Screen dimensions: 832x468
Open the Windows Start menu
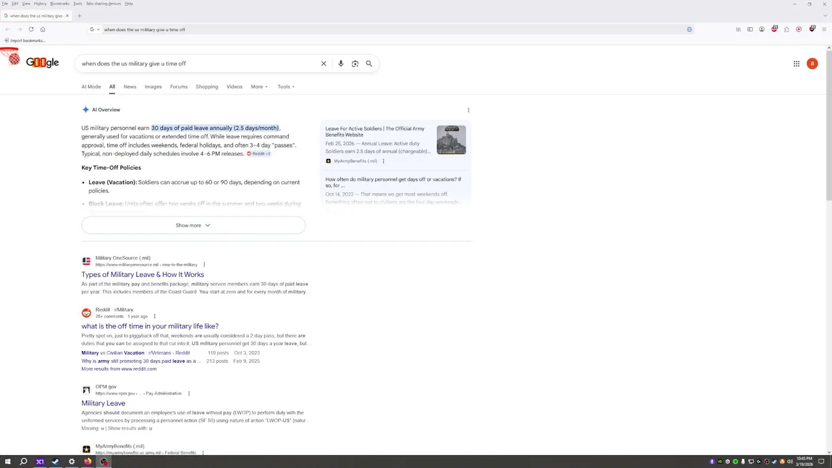tap(8, 461)
